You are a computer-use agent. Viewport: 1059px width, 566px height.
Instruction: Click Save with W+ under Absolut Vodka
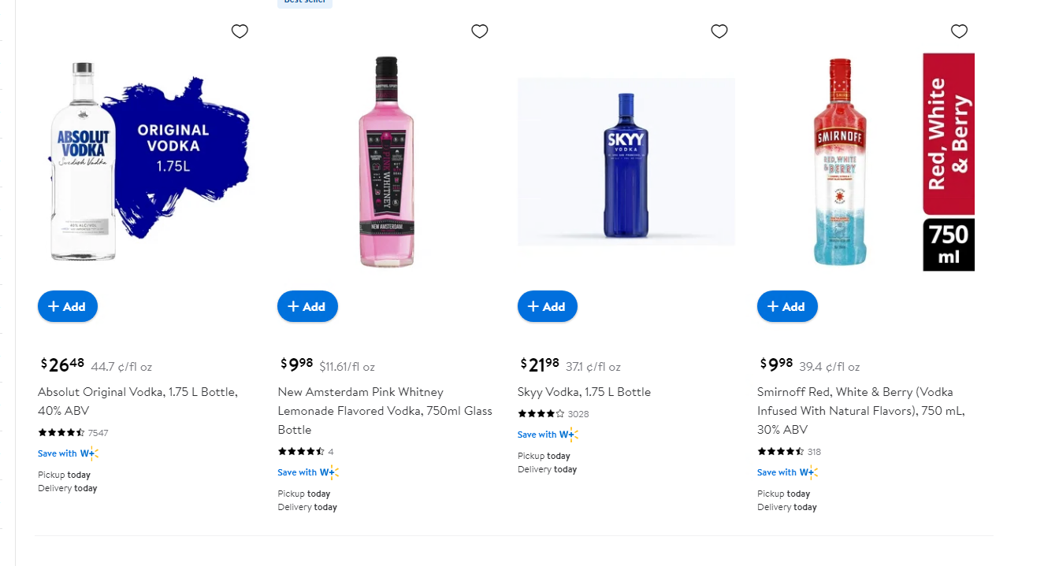click(68, 453)
